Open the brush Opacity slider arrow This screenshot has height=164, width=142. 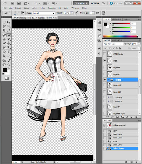tap(72, 13)
